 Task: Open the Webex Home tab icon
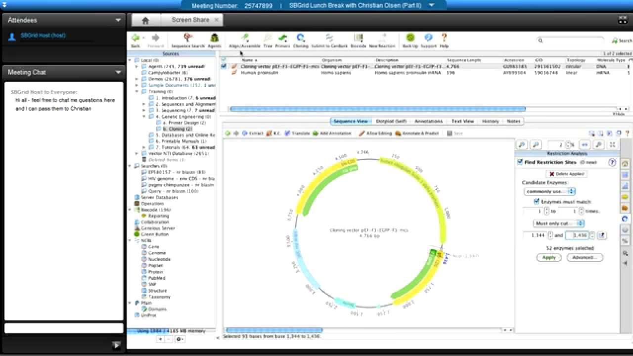pyautogui.click(x=145, y=20)
